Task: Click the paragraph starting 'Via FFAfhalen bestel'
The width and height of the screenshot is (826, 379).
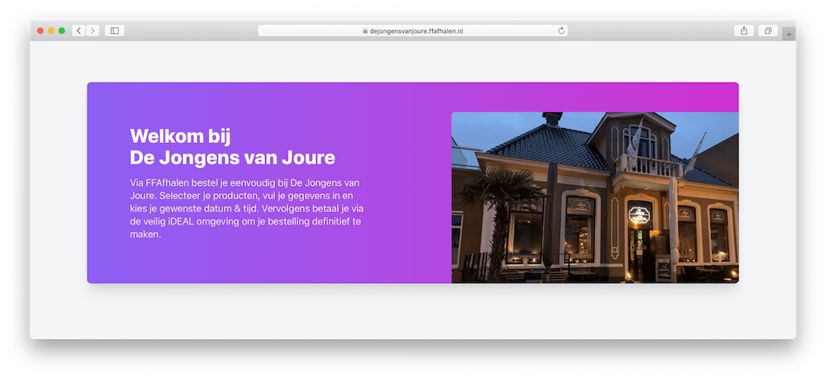Action: tap(246, 208)
